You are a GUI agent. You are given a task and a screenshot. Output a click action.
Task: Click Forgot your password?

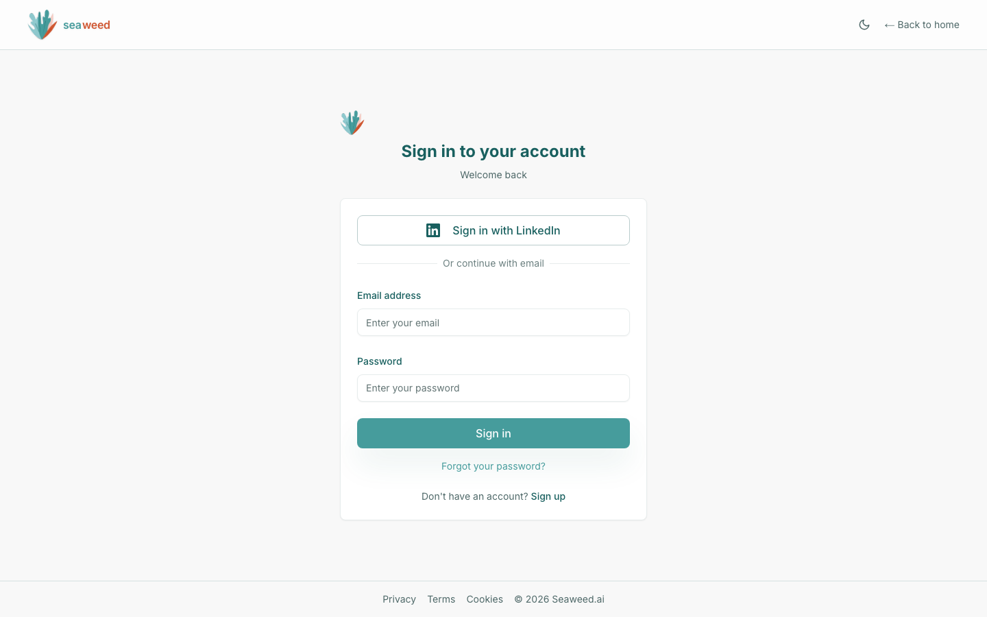(x=493, y=466)
